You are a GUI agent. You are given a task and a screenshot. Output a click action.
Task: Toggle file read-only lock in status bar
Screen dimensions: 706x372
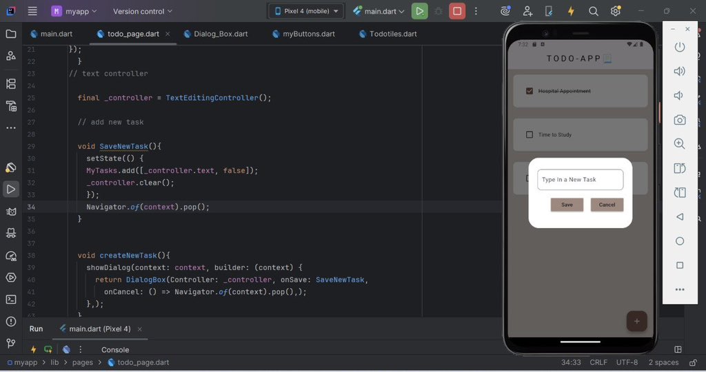tap(694, 362)
